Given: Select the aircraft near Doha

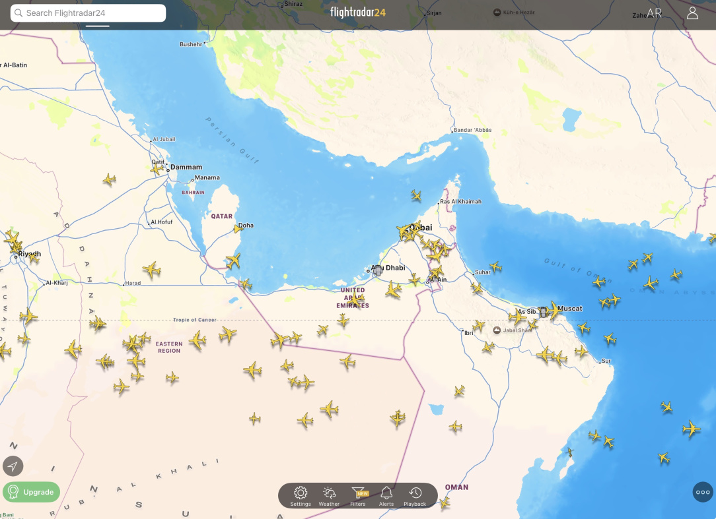Looking at the screenshot, I should pos(237,228).
